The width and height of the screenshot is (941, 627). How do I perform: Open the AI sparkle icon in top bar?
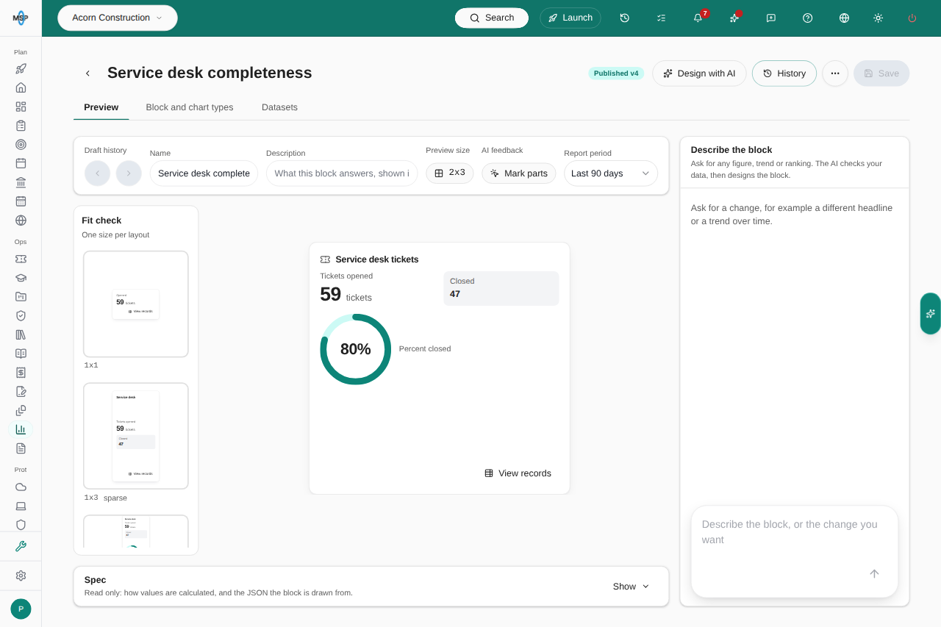tap(734, 18)
